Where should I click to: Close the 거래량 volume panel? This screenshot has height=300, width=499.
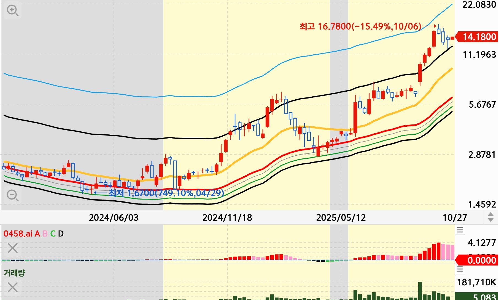pos(13,287)
